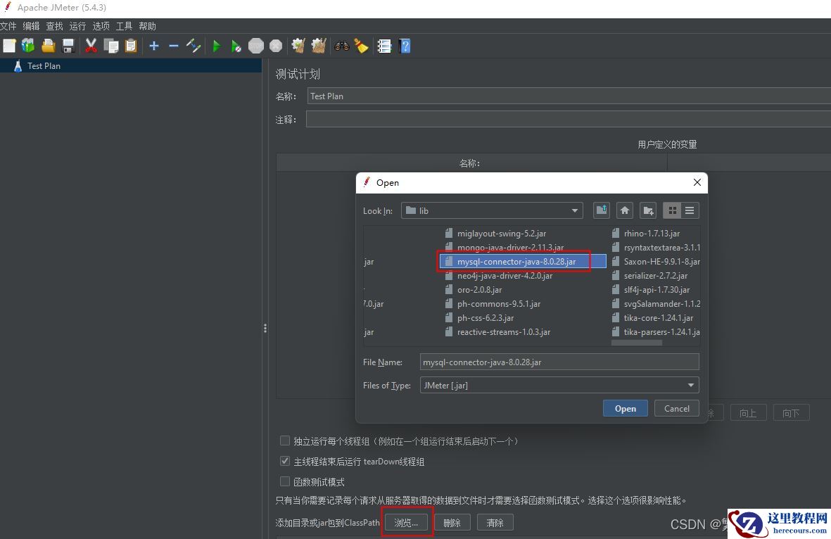
Task: Click Cancel in the Open dialog
Action: coord(677,409)
